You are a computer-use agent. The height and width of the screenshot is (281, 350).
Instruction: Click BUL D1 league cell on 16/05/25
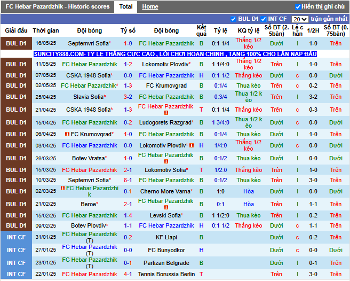click(x=16, y=43)
